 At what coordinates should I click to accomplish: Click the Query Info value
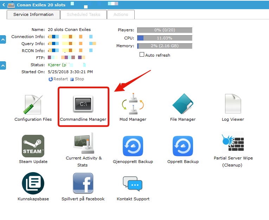72,44
